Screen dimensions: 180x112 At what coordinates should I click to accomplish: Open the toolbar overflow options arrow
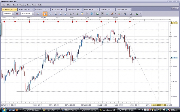(141, 14)
